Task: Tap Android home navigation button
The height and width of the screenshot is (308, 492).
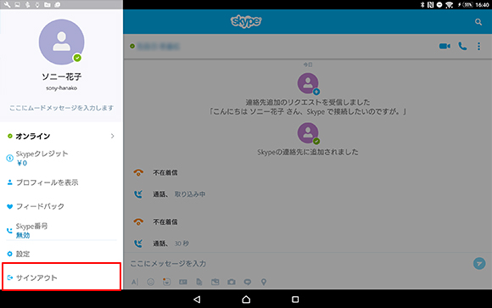Action: click(x=246, y=300)
